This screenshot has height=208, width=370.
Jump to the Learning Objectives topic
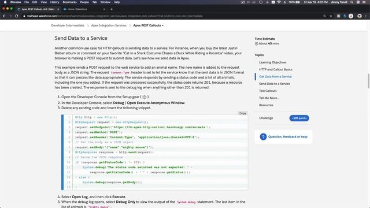click(272, 62)
